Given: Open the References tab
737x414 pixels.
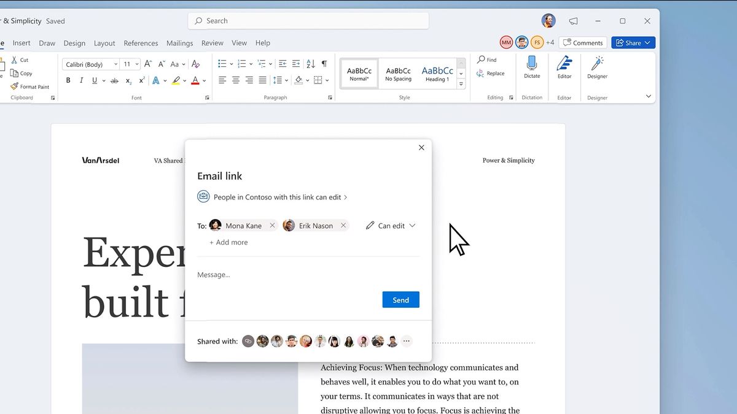Looking at the screenshot, I should point(141,43).
